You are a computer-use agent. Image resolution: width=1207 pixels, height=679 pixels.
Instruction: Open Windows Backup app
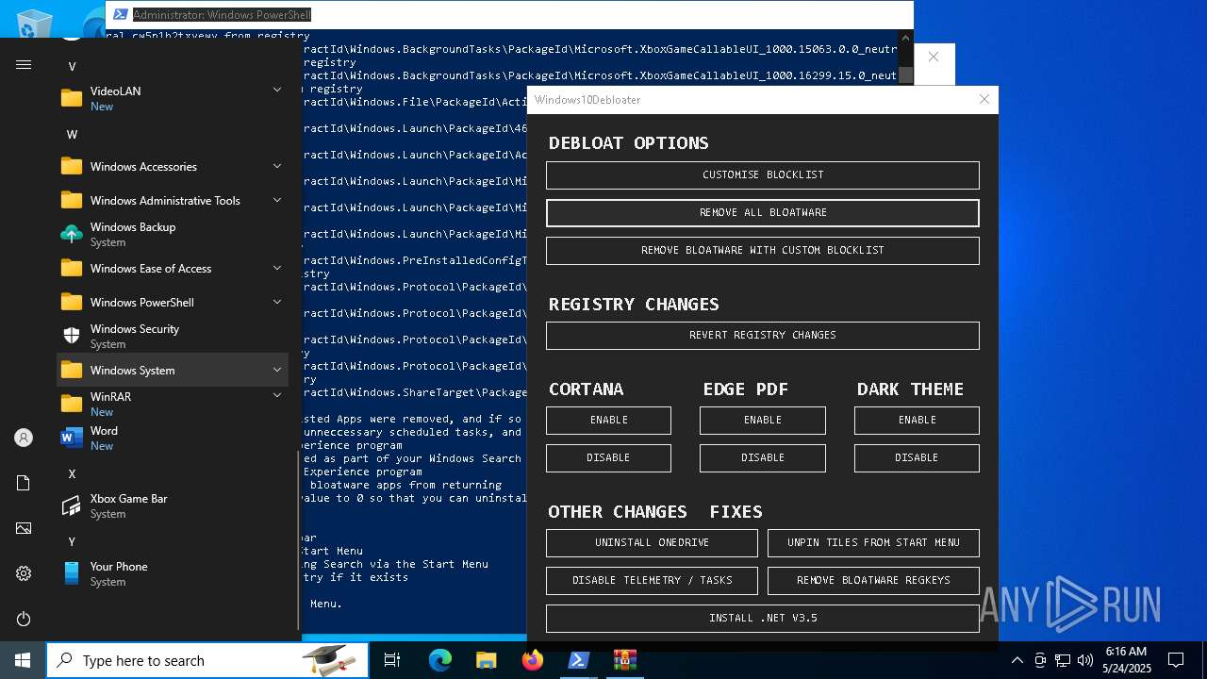[172, 234]
